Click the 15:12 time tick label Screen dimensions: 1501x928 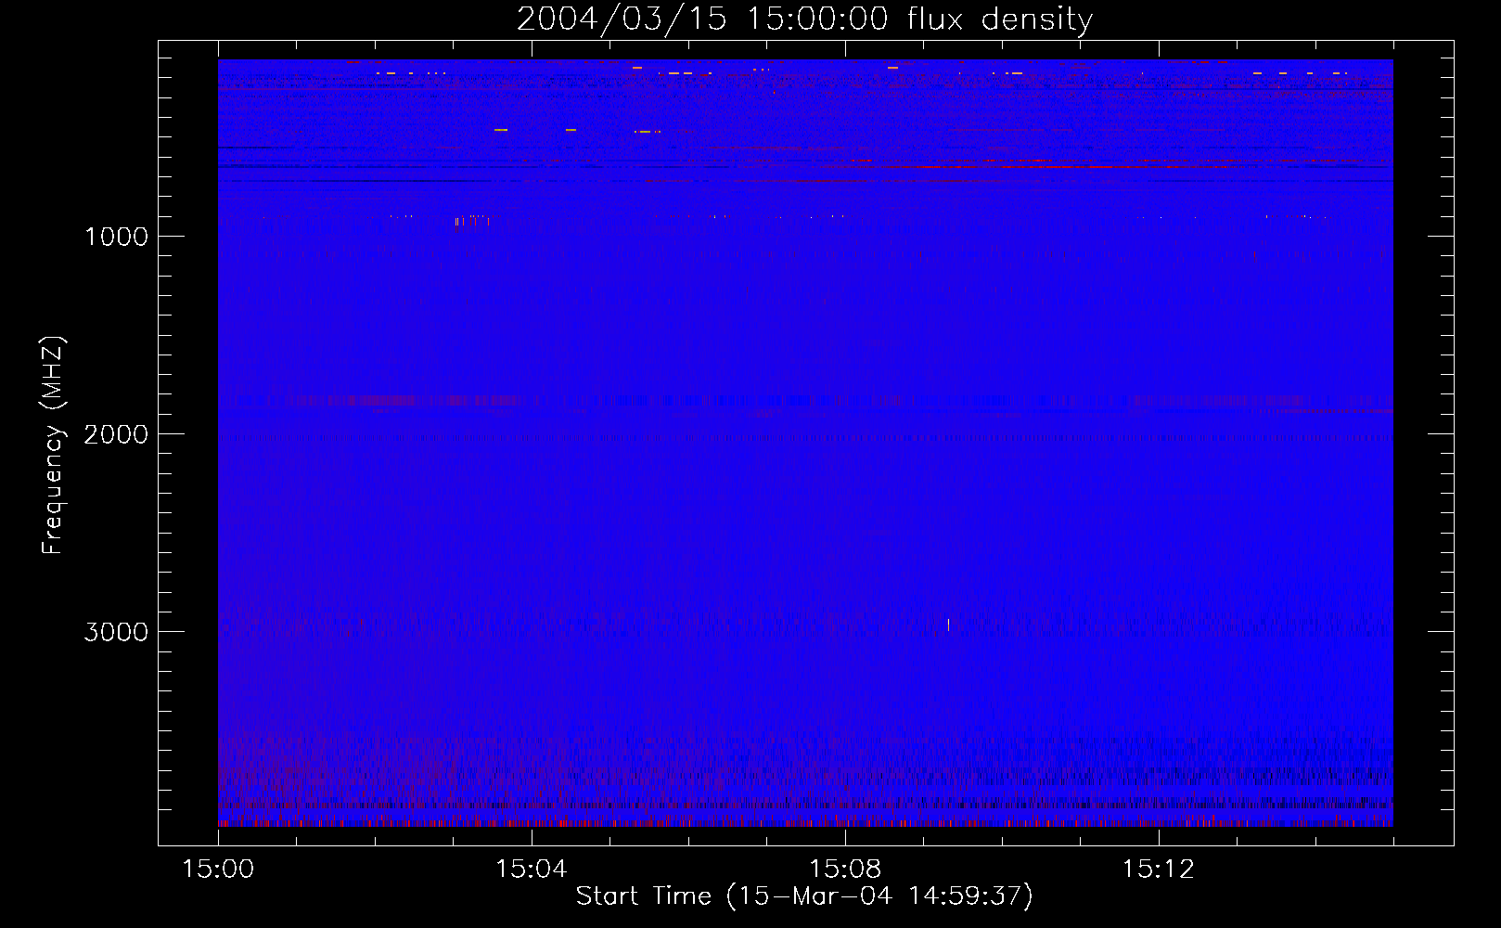click(x=1159, y=870)
